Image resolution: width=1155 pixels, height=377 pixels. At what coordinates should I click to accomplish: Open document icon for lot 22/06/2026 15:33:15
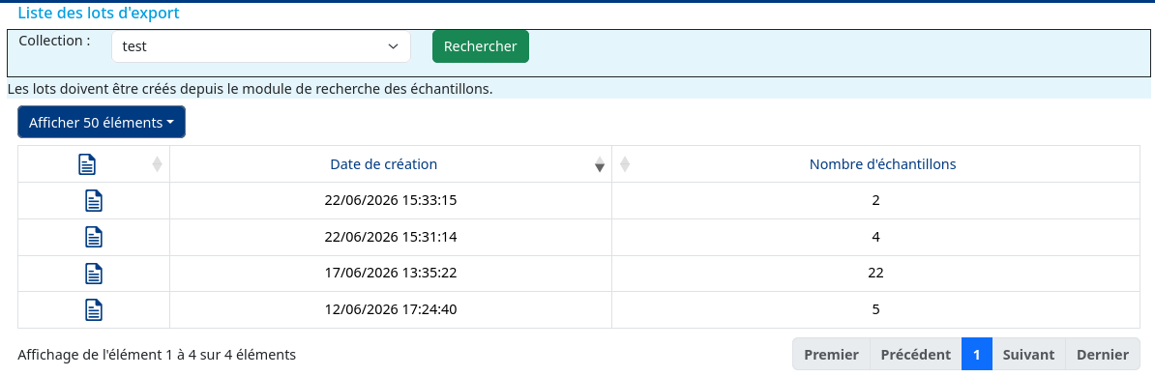click(x=94, y=201)
